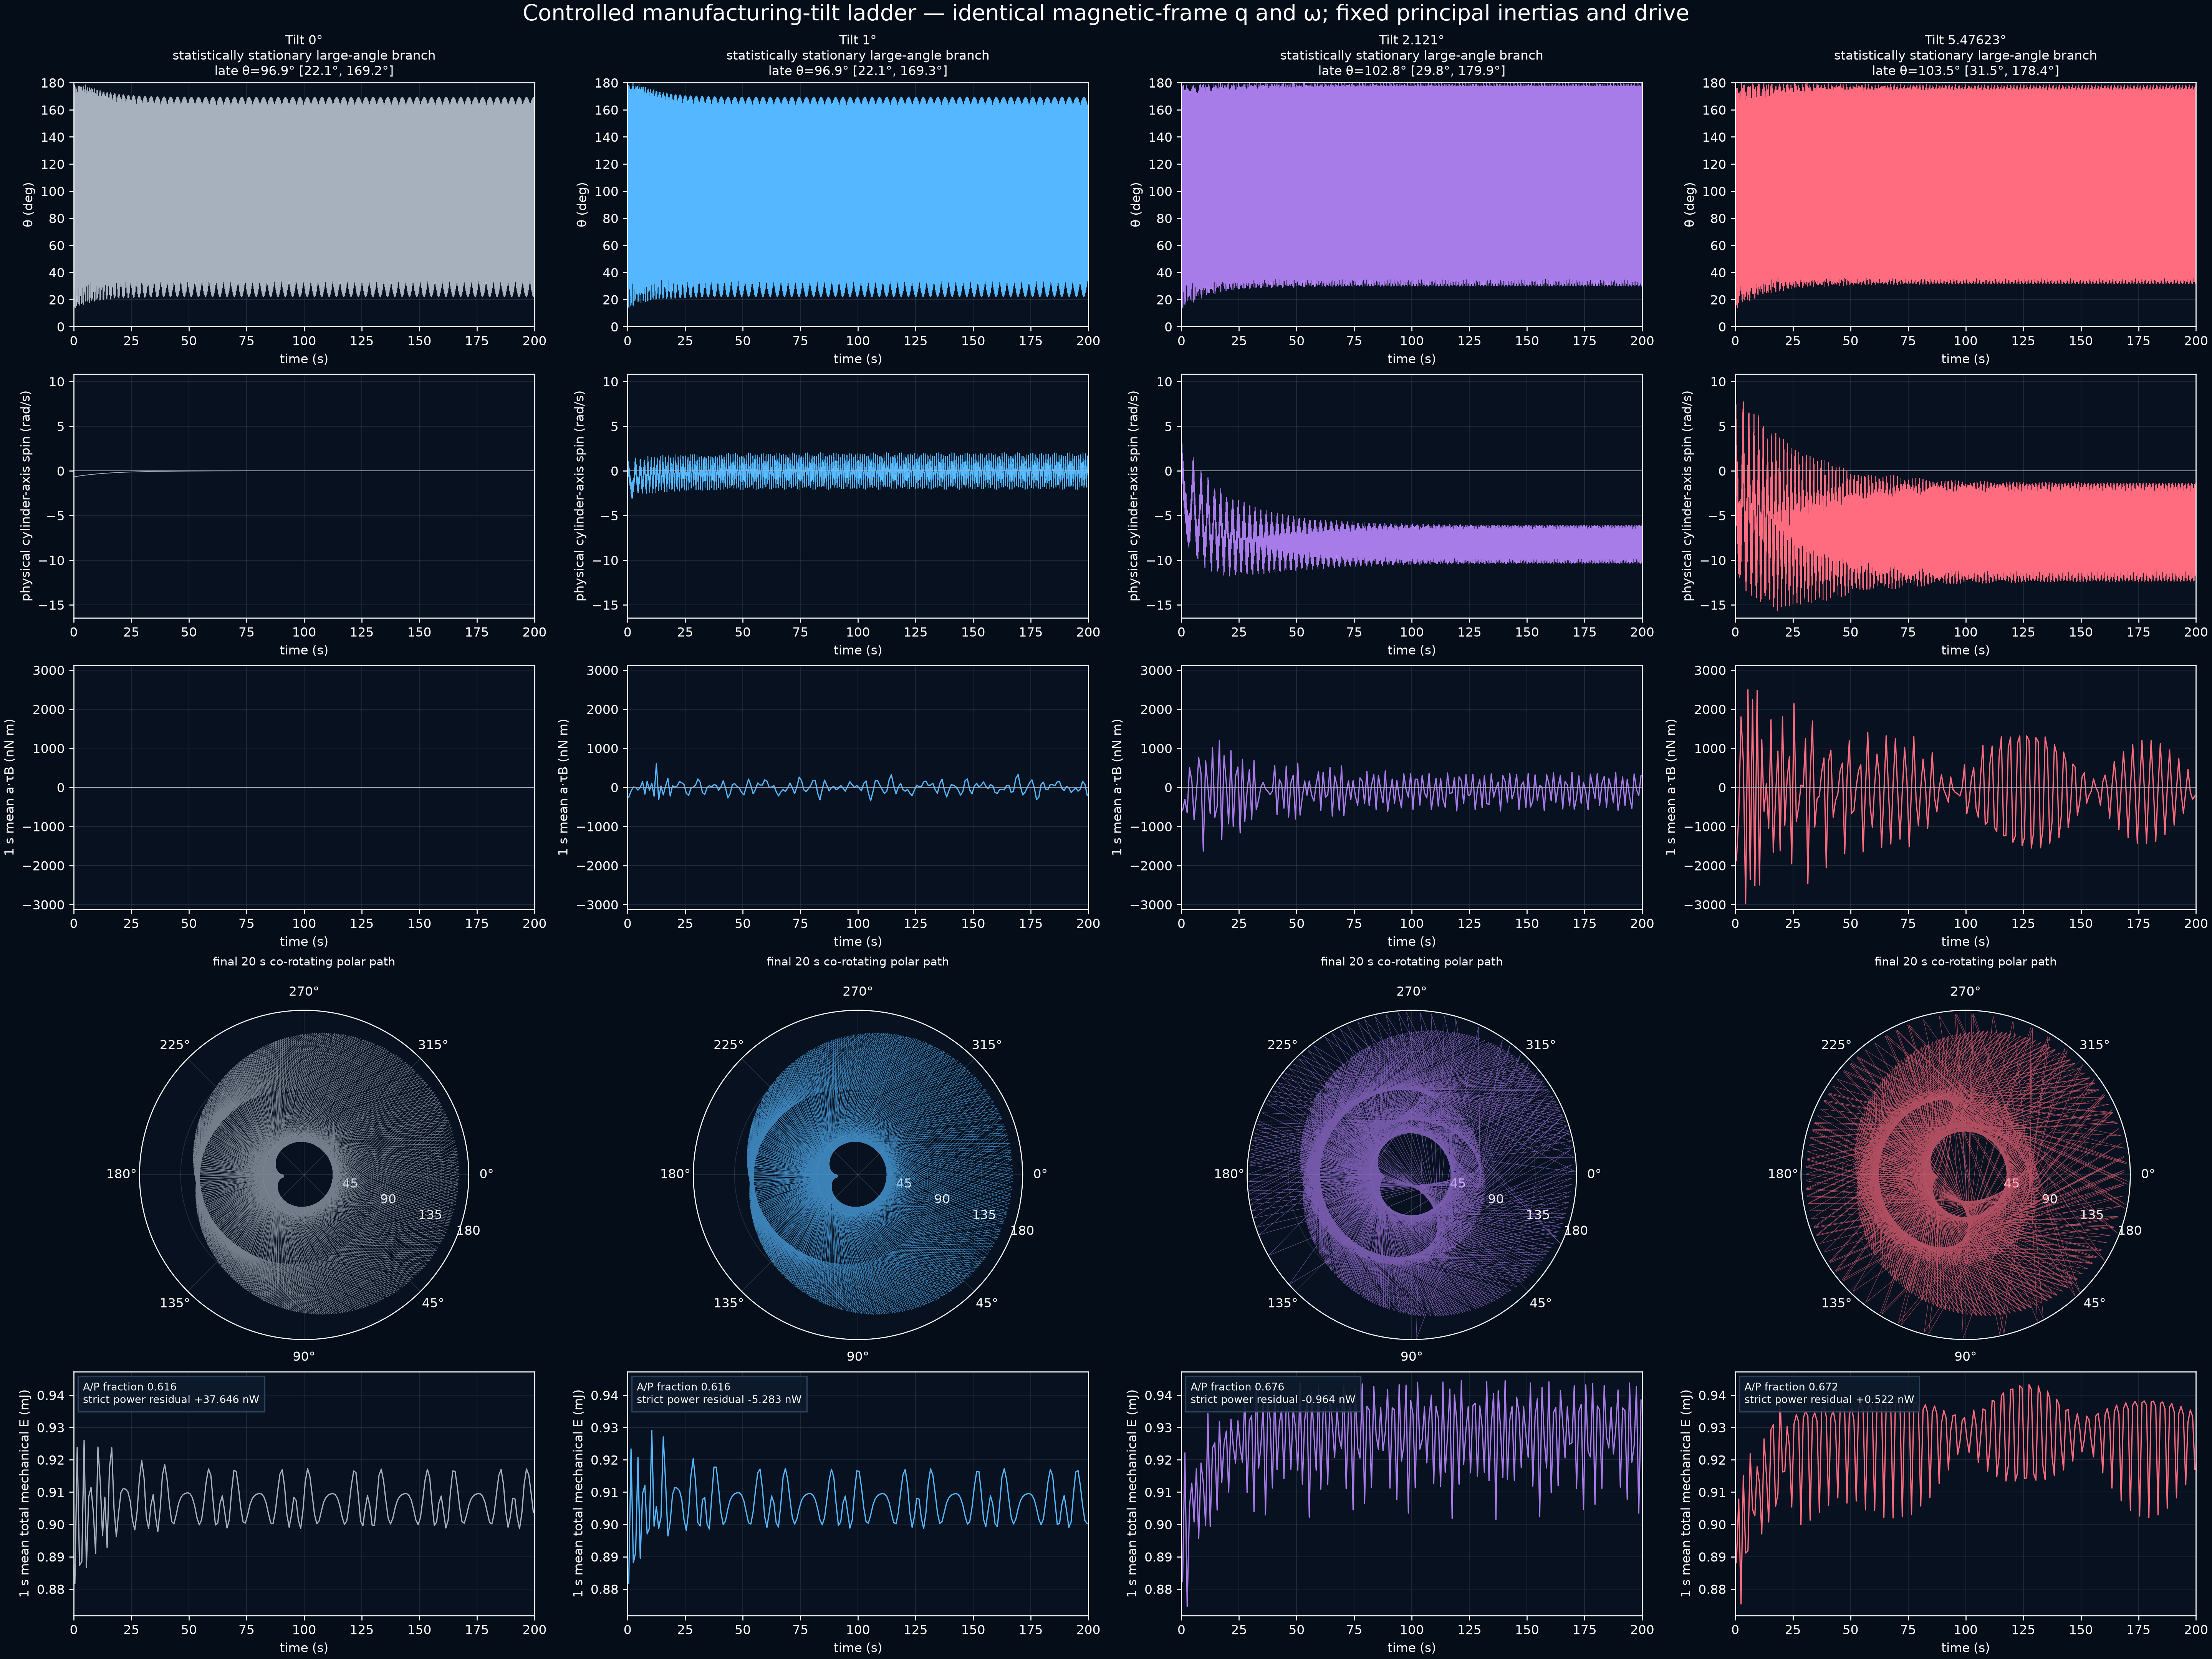The height and width of the screenshot is (1659, 2212).
Task: Click the red total mechanical energy plot
Action: click(1965, 1494)
